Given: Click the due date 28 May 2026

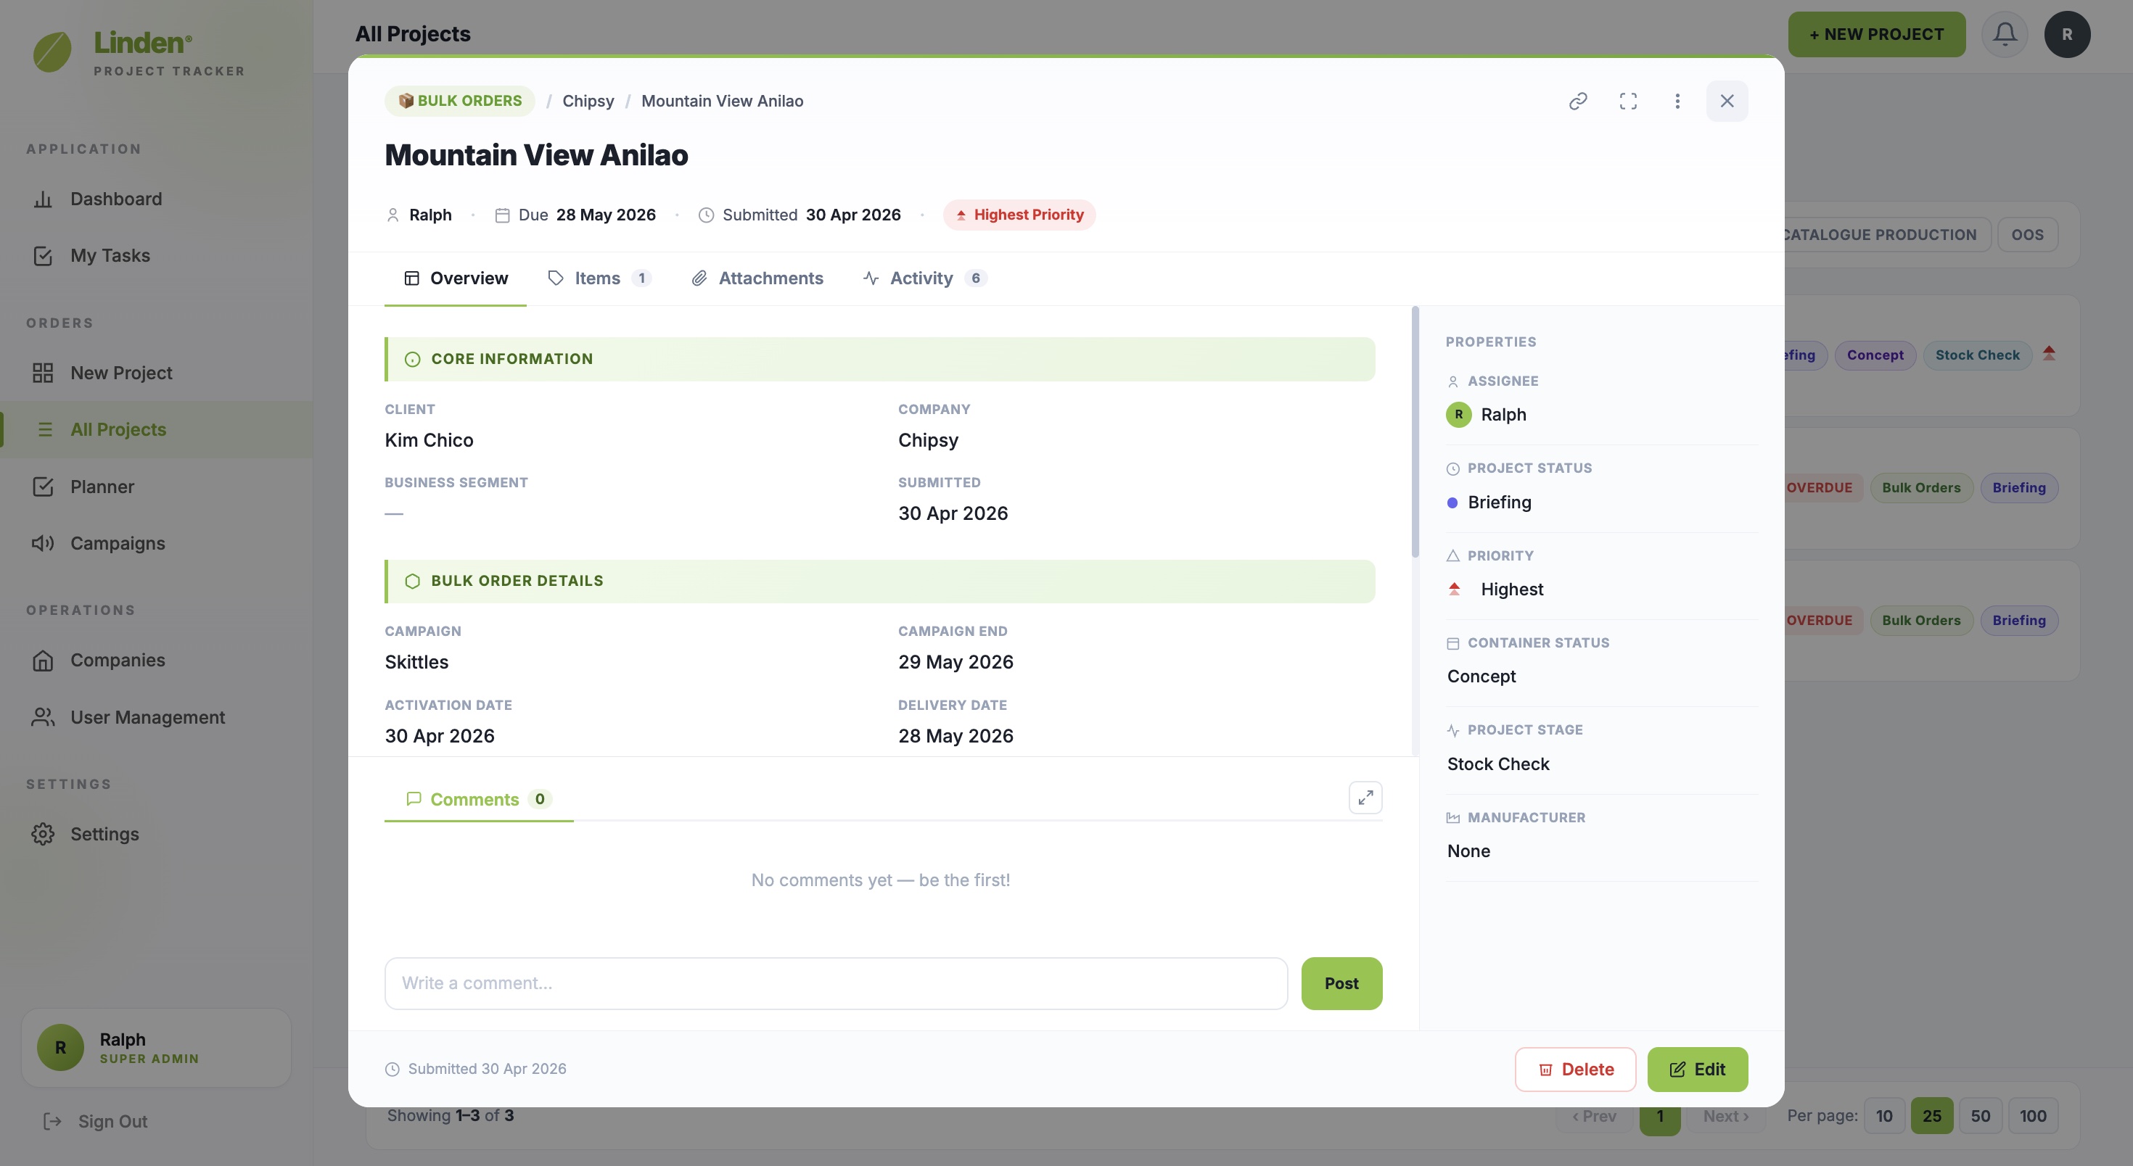Looking at the screenshot, I should (605, 215).
